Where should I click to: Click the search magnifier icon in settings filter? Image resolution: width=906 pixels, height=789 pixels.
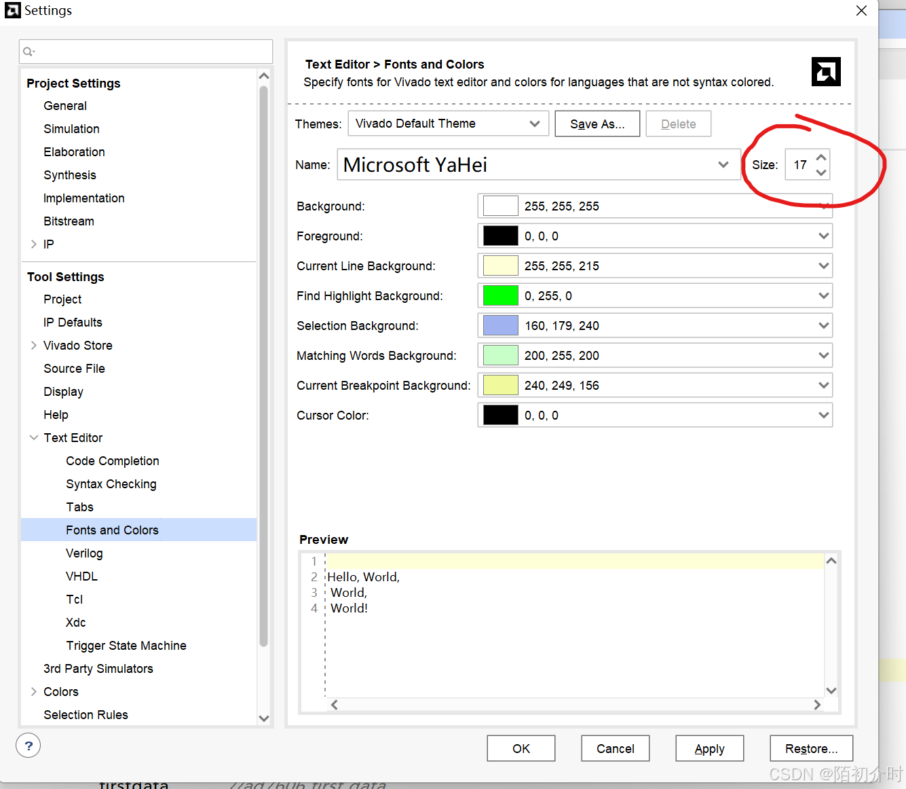pos(29,52)
